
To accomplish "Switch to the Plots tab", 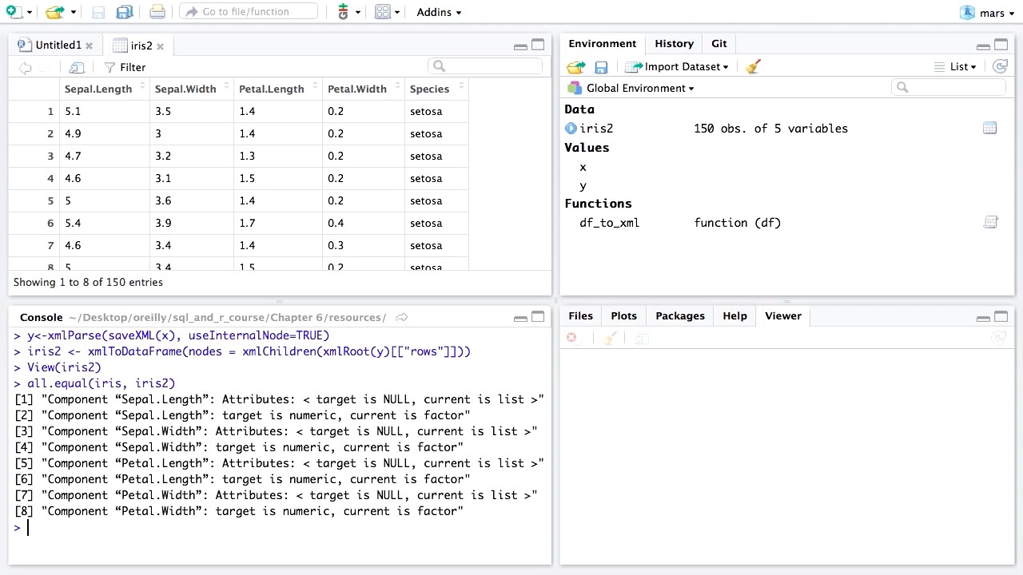I will 623,316.
